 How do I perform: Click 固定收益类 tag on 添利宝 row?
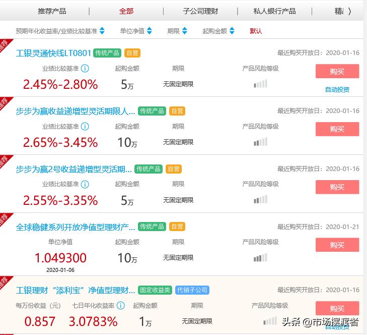155,290
